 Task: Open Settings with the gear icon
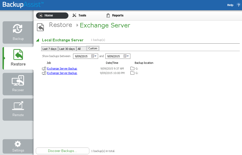pos(18,146)
